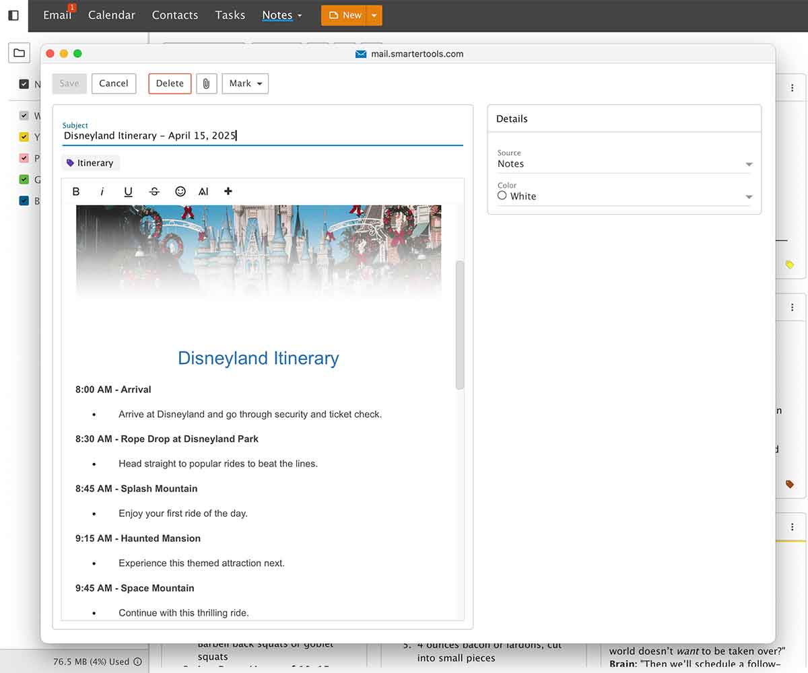Open the second note card's three-dot menu

click(x=793, y=307)
